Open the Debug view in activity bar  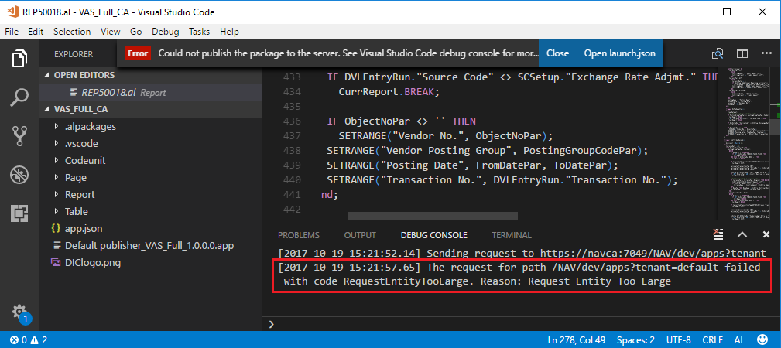pos(19,176)
